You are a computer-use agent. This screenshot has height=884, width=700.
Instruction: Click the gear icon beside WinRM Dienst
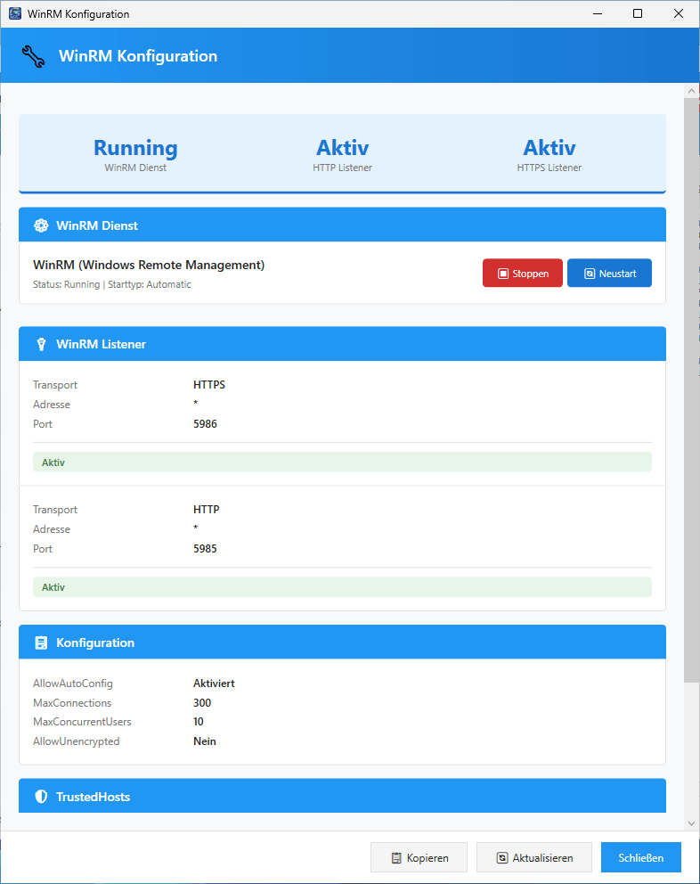(41, 225)
